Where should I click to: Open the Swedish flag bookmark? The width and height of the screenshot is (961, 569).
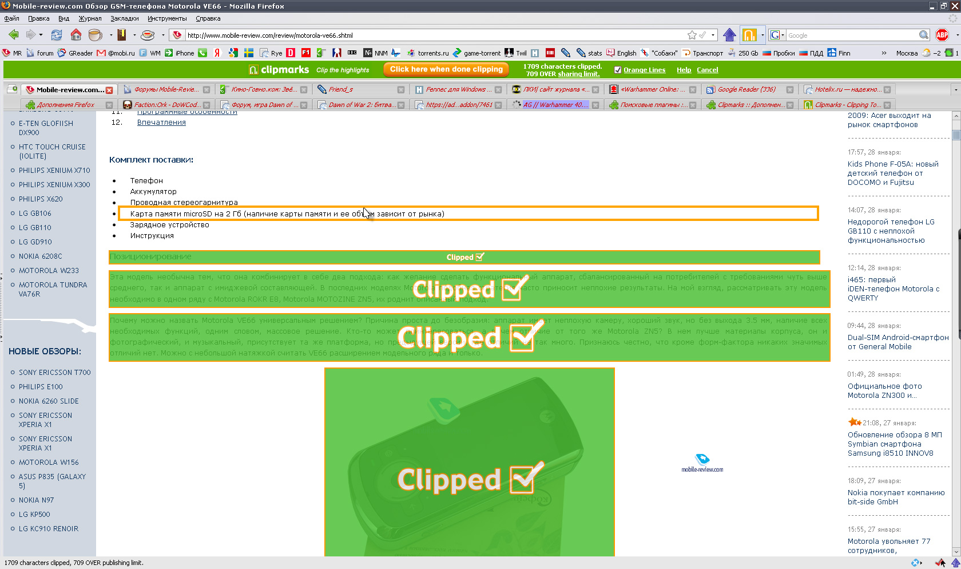[249, 53]
